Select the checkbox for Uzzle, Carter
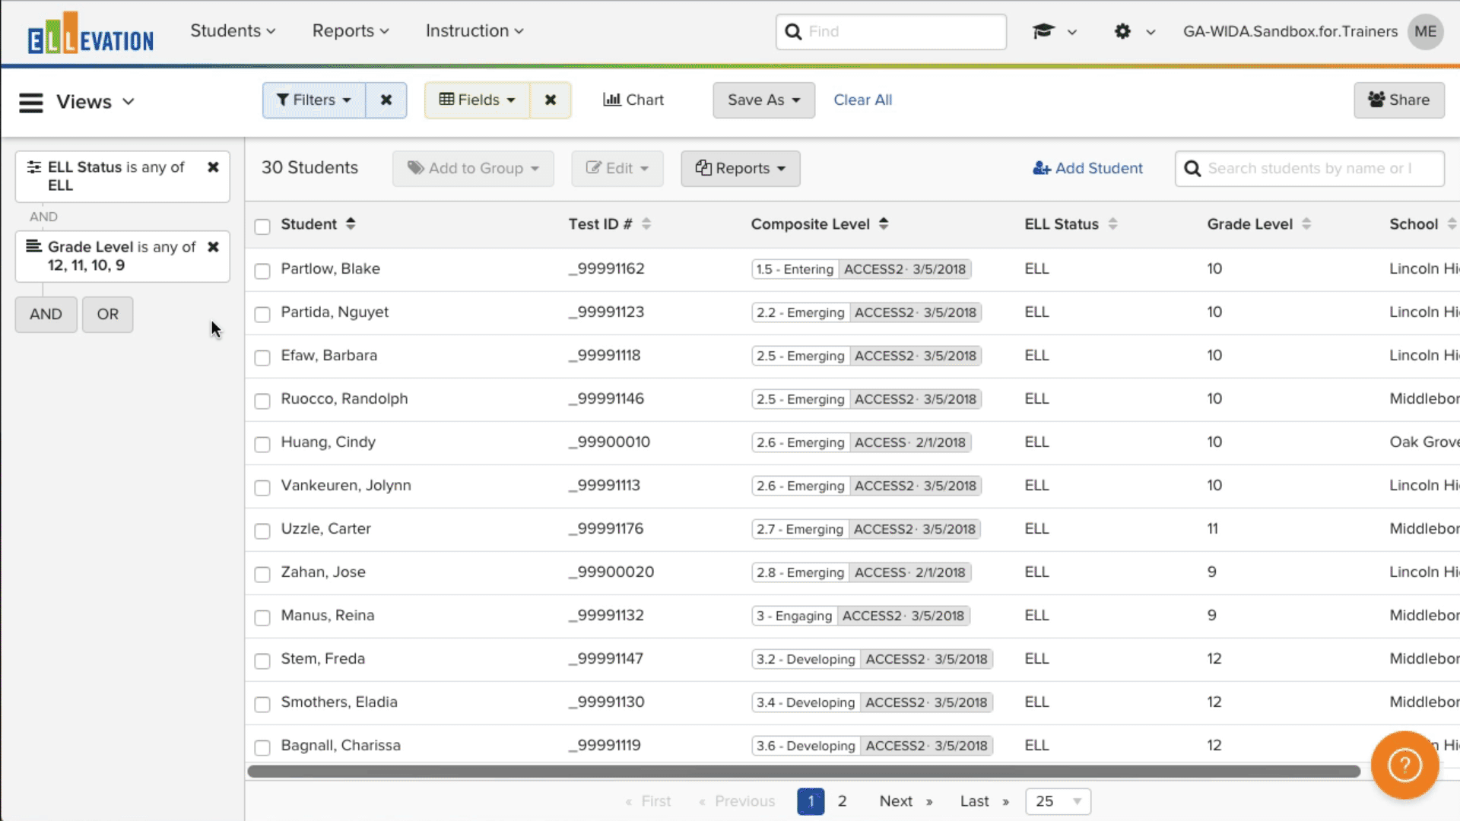Image resolution: width=1460 pixels, height=821 pixels. (x=262, y=531)
